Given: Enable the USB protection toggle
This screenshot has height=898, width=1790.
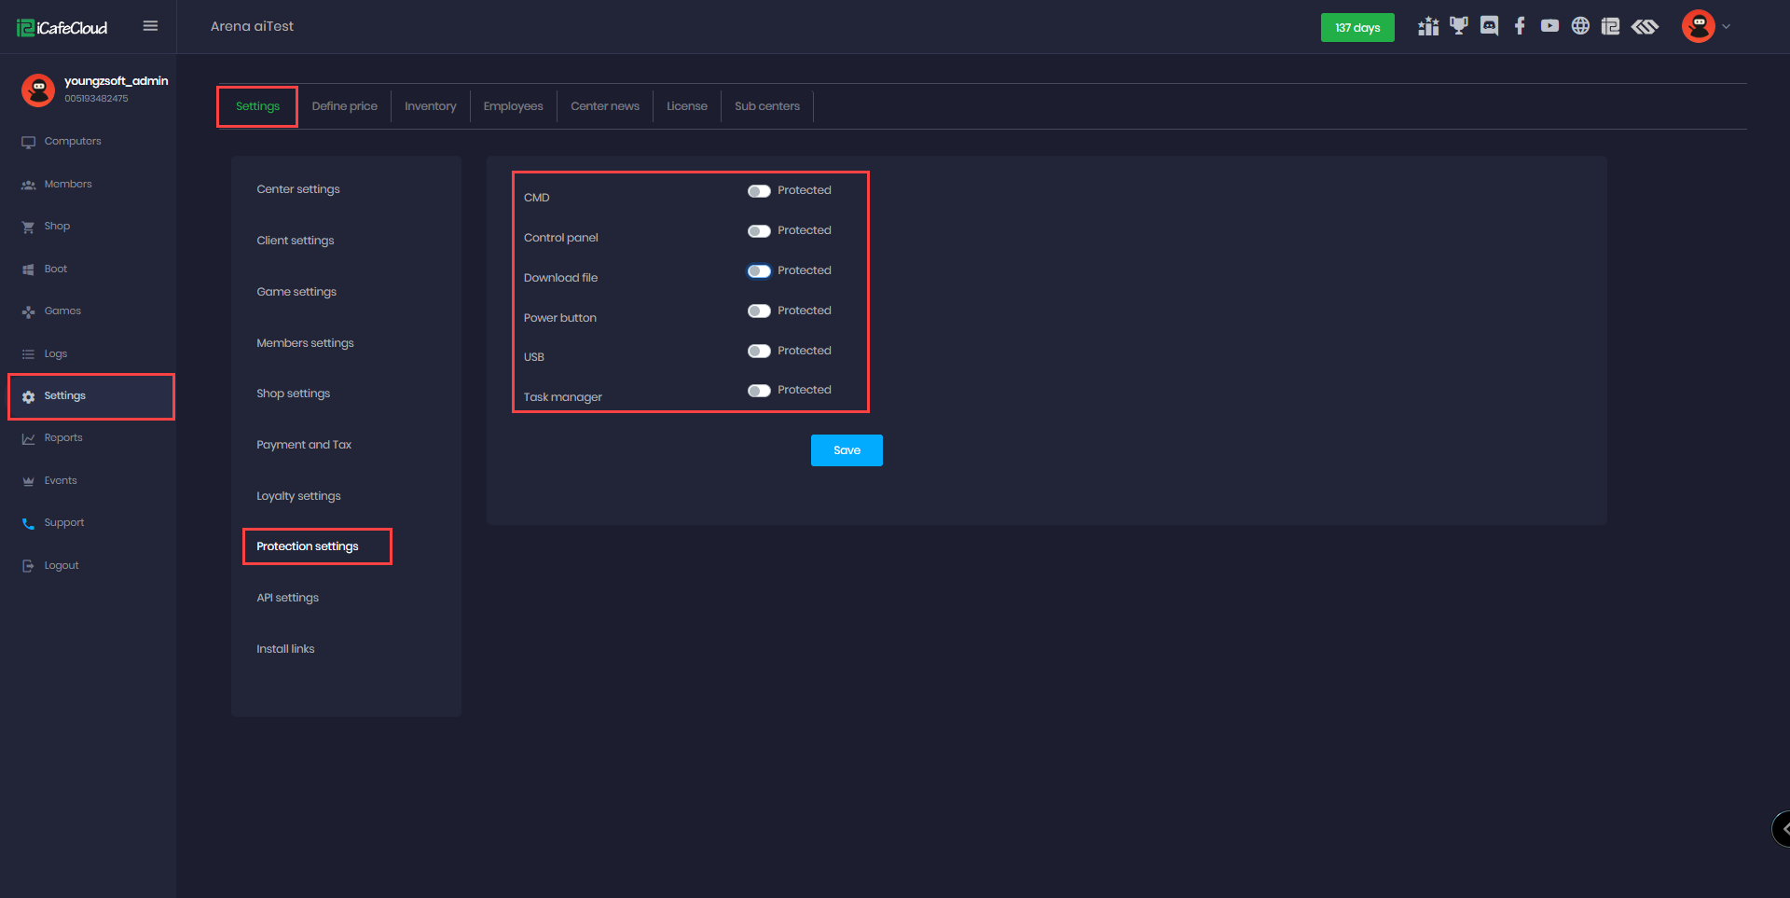Looking at the screenshot, I should pyautogui.click(x=759, y=352).
